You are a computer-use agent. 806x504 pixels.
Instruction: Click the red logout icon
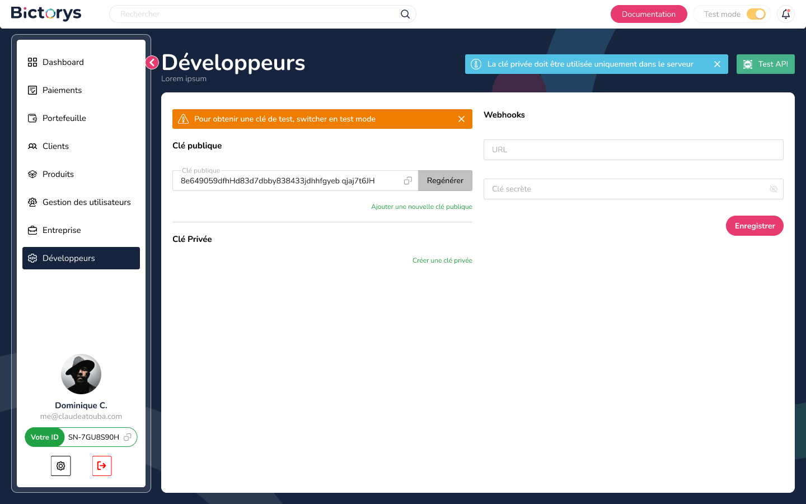[102, 466]
